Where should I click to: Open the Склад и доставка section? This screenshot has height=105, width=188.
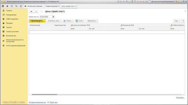coord(12,32)
